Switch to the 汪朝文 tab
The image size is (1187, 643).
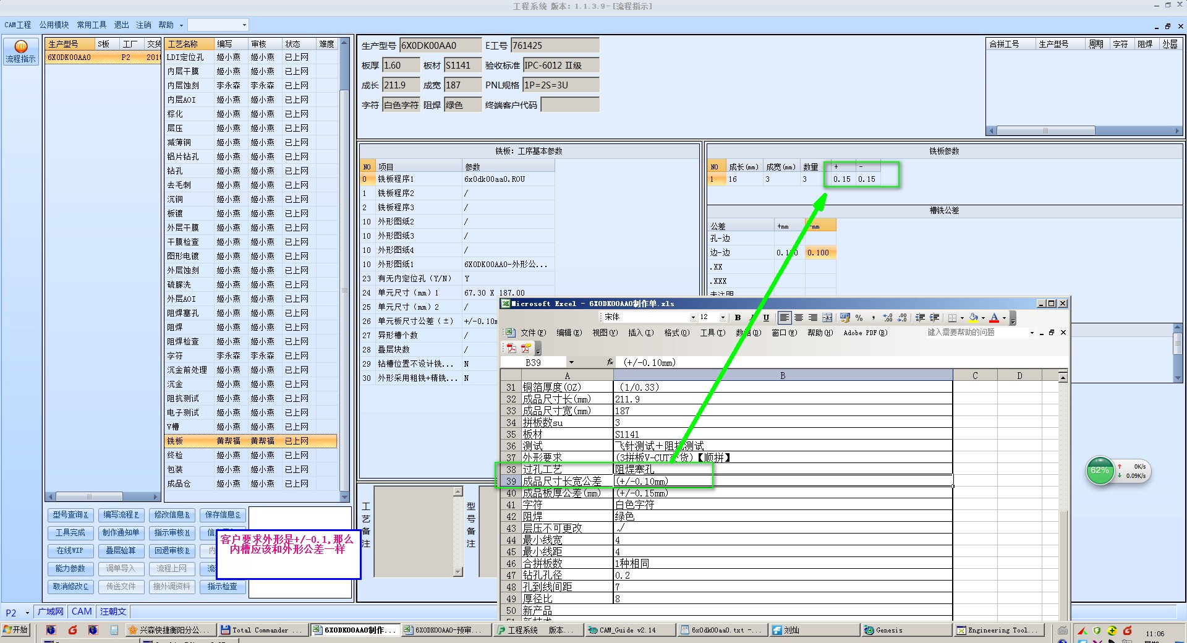click(x=113, y=612)
